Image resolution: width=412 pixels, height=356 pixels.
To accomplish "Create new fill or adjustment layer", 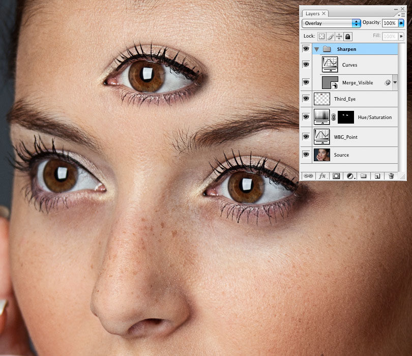I will (350, 176).
